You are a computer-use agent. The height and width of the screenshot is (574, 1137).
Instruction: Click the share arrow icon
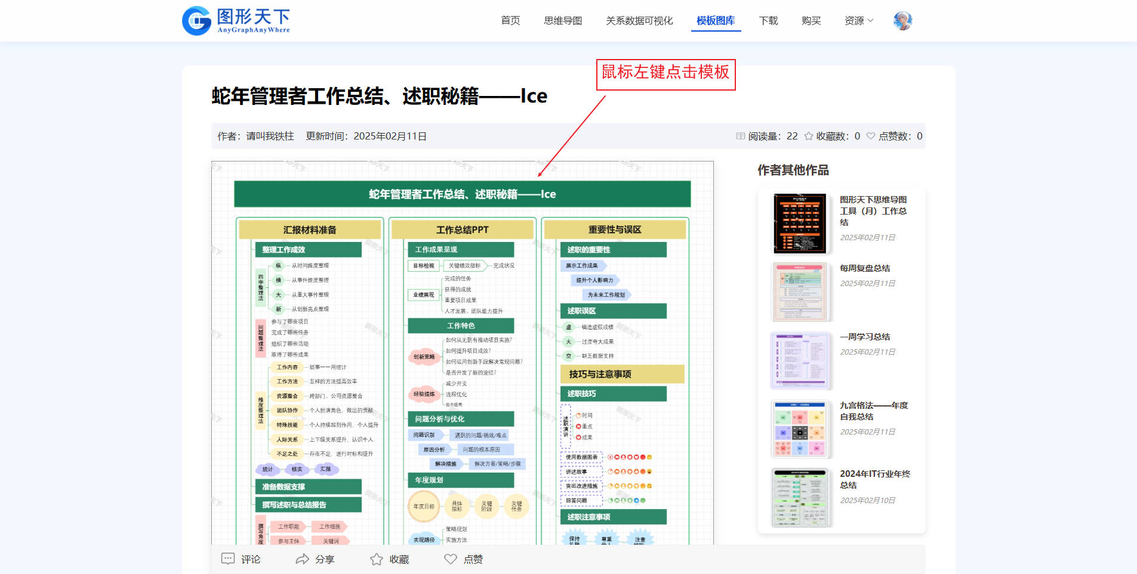(303, 559)
